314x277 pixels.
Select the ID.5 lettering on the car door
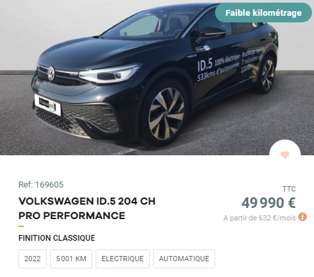coord(205,65)
